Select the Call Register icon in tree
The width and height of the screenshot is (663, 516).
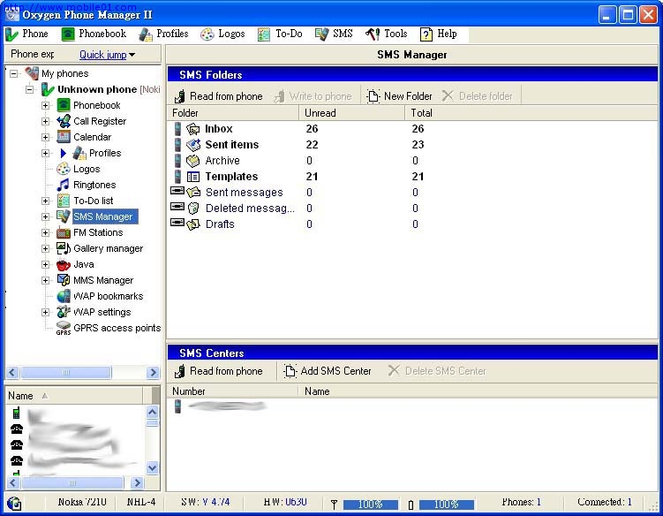64,121
